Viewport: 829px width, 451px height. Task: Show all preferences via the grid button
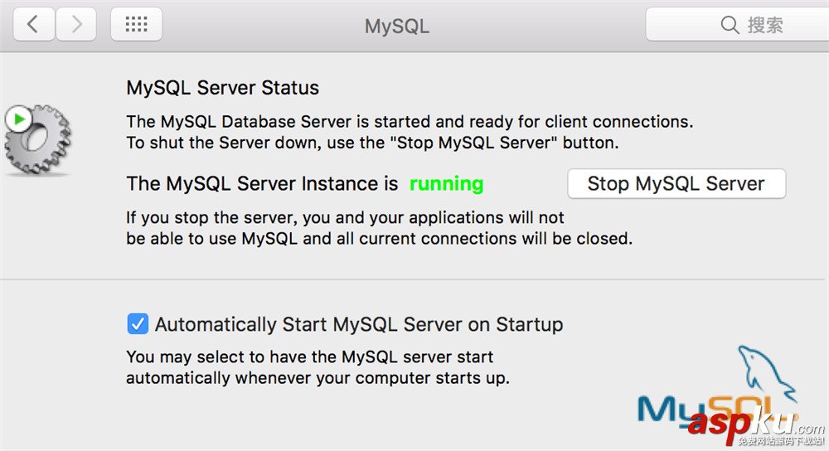(x=136, y=25)
